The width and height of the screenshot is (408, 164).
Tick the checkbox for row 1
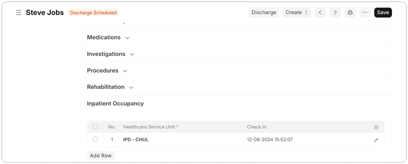tap(95, 139)
